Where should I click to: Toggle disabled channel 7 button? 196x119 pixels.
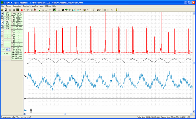(x=2, y=40)
